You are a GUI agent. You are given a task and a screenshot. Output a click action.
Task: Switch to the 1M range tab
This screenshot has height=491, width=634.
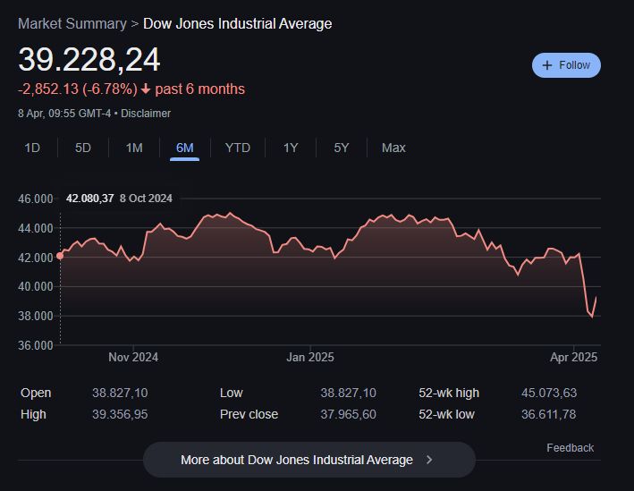134,148
